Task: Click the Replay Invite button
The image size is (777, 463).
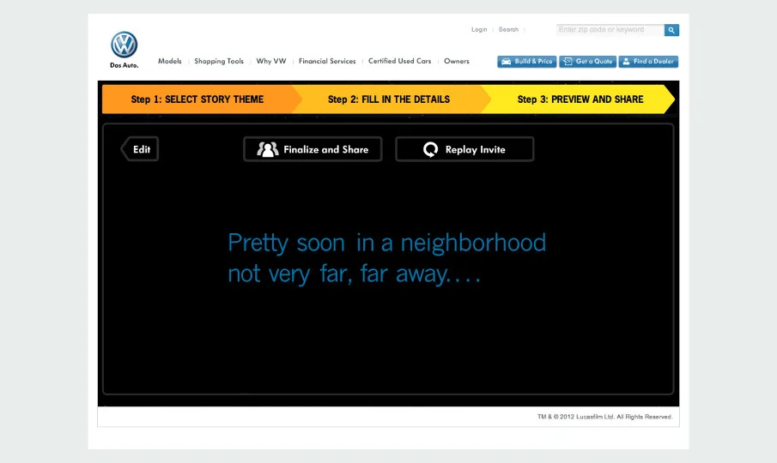Action: point(464,149)
